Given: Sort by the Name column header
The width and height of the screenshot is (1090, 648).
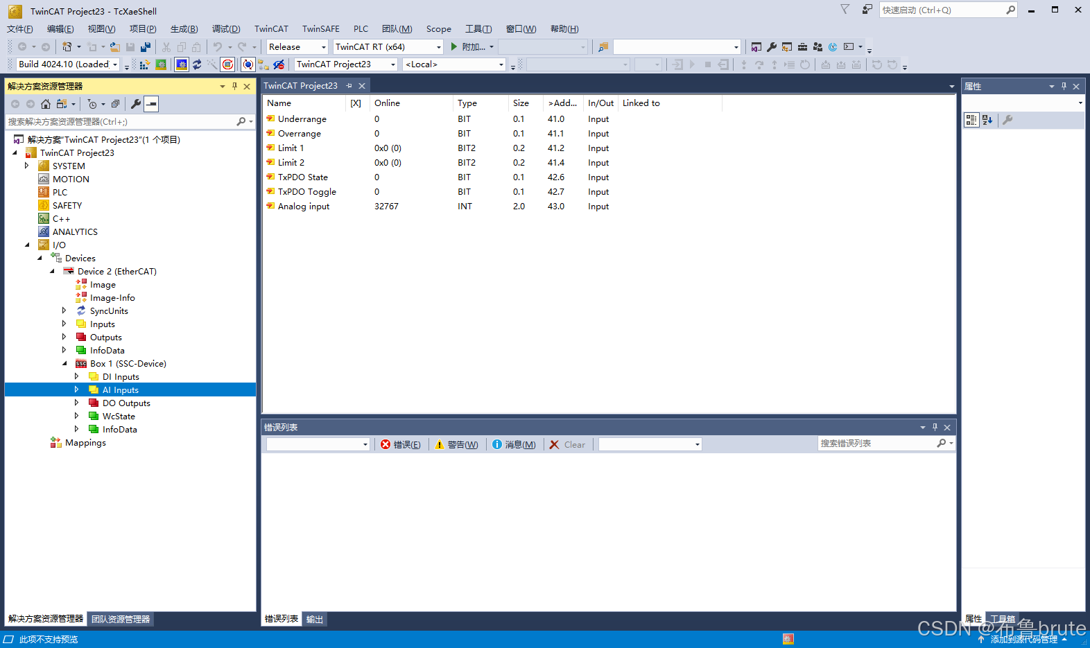Looking at the screenshot, I should click(x=304, y=103).
